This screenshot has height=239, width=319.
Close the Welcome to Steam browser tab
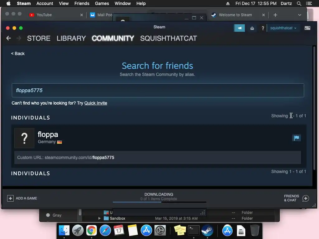[264, 15]
